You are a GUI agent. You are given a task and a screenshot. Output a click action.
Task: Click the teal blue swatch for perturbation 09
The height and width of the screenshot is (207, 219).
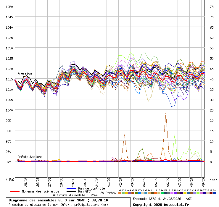pos(146,193)
